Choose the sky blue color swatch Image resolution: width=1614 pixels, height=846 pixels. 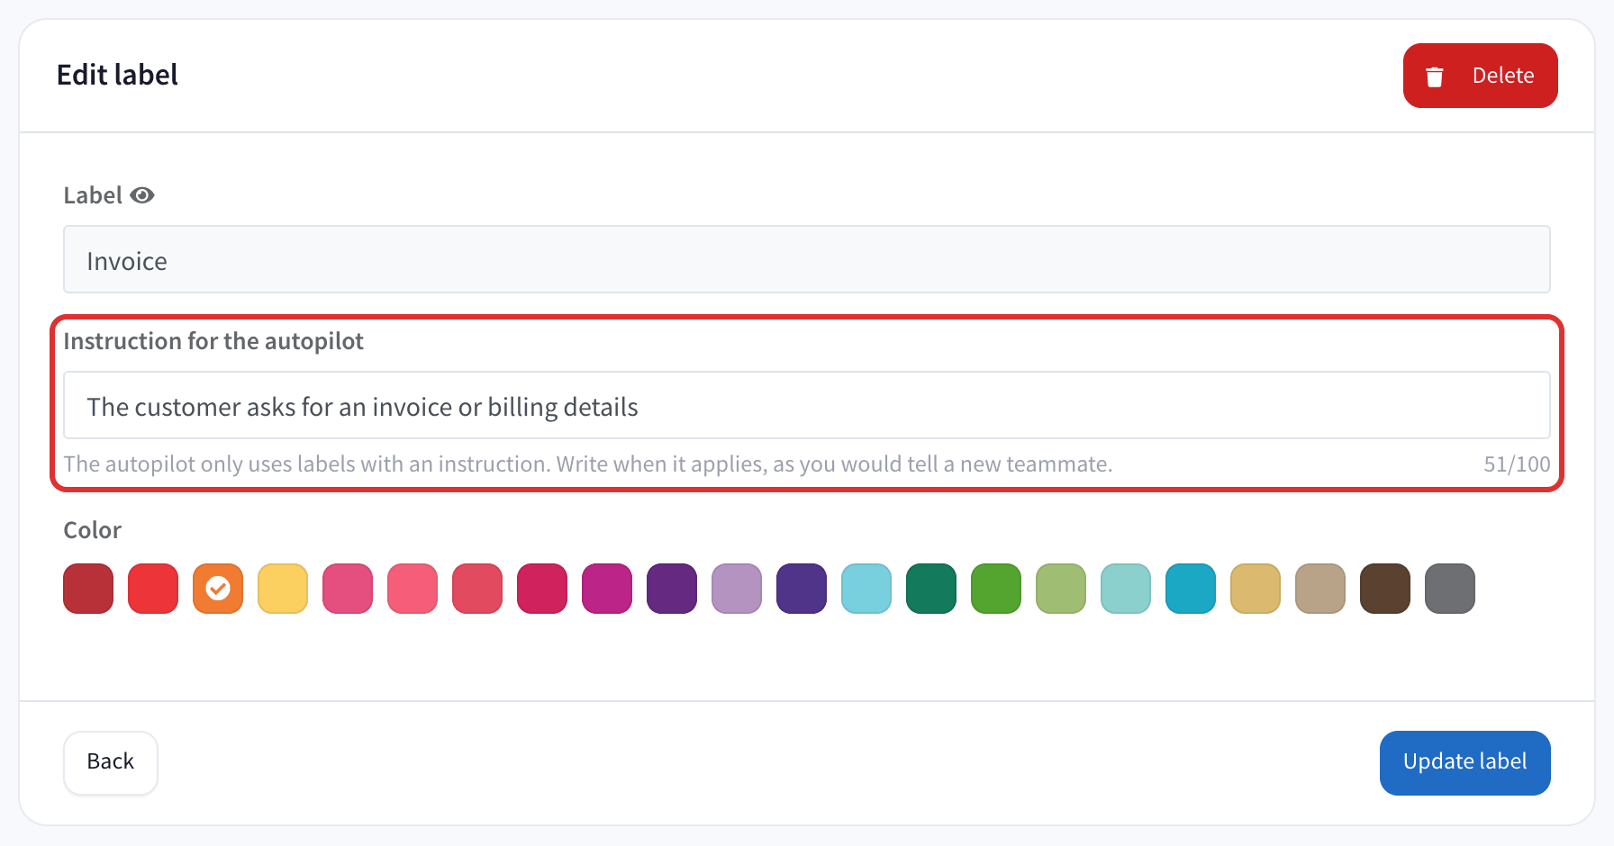[x=866, y=589]
